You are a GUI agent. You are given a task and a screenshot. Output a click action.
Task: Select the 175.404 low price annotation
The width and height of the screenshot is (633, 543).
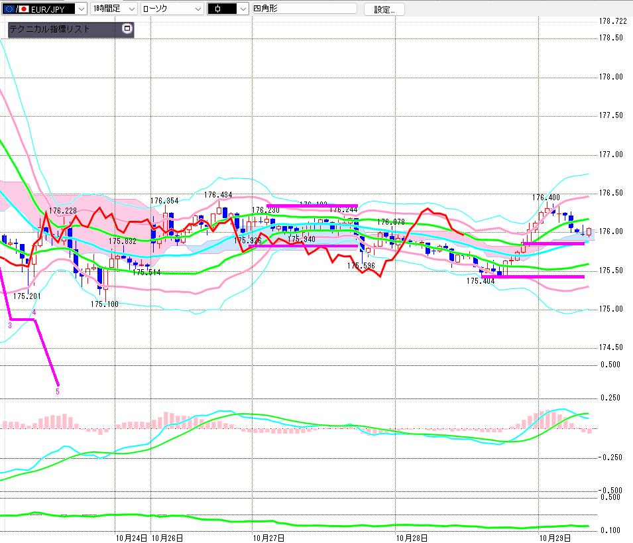pyautogui.click(x=481, y=280)
